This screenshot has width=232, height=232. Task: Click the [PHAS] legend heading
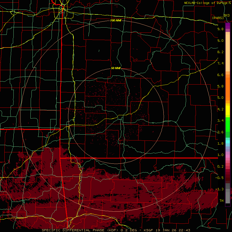pyautogui.click(x=218, y=18)
